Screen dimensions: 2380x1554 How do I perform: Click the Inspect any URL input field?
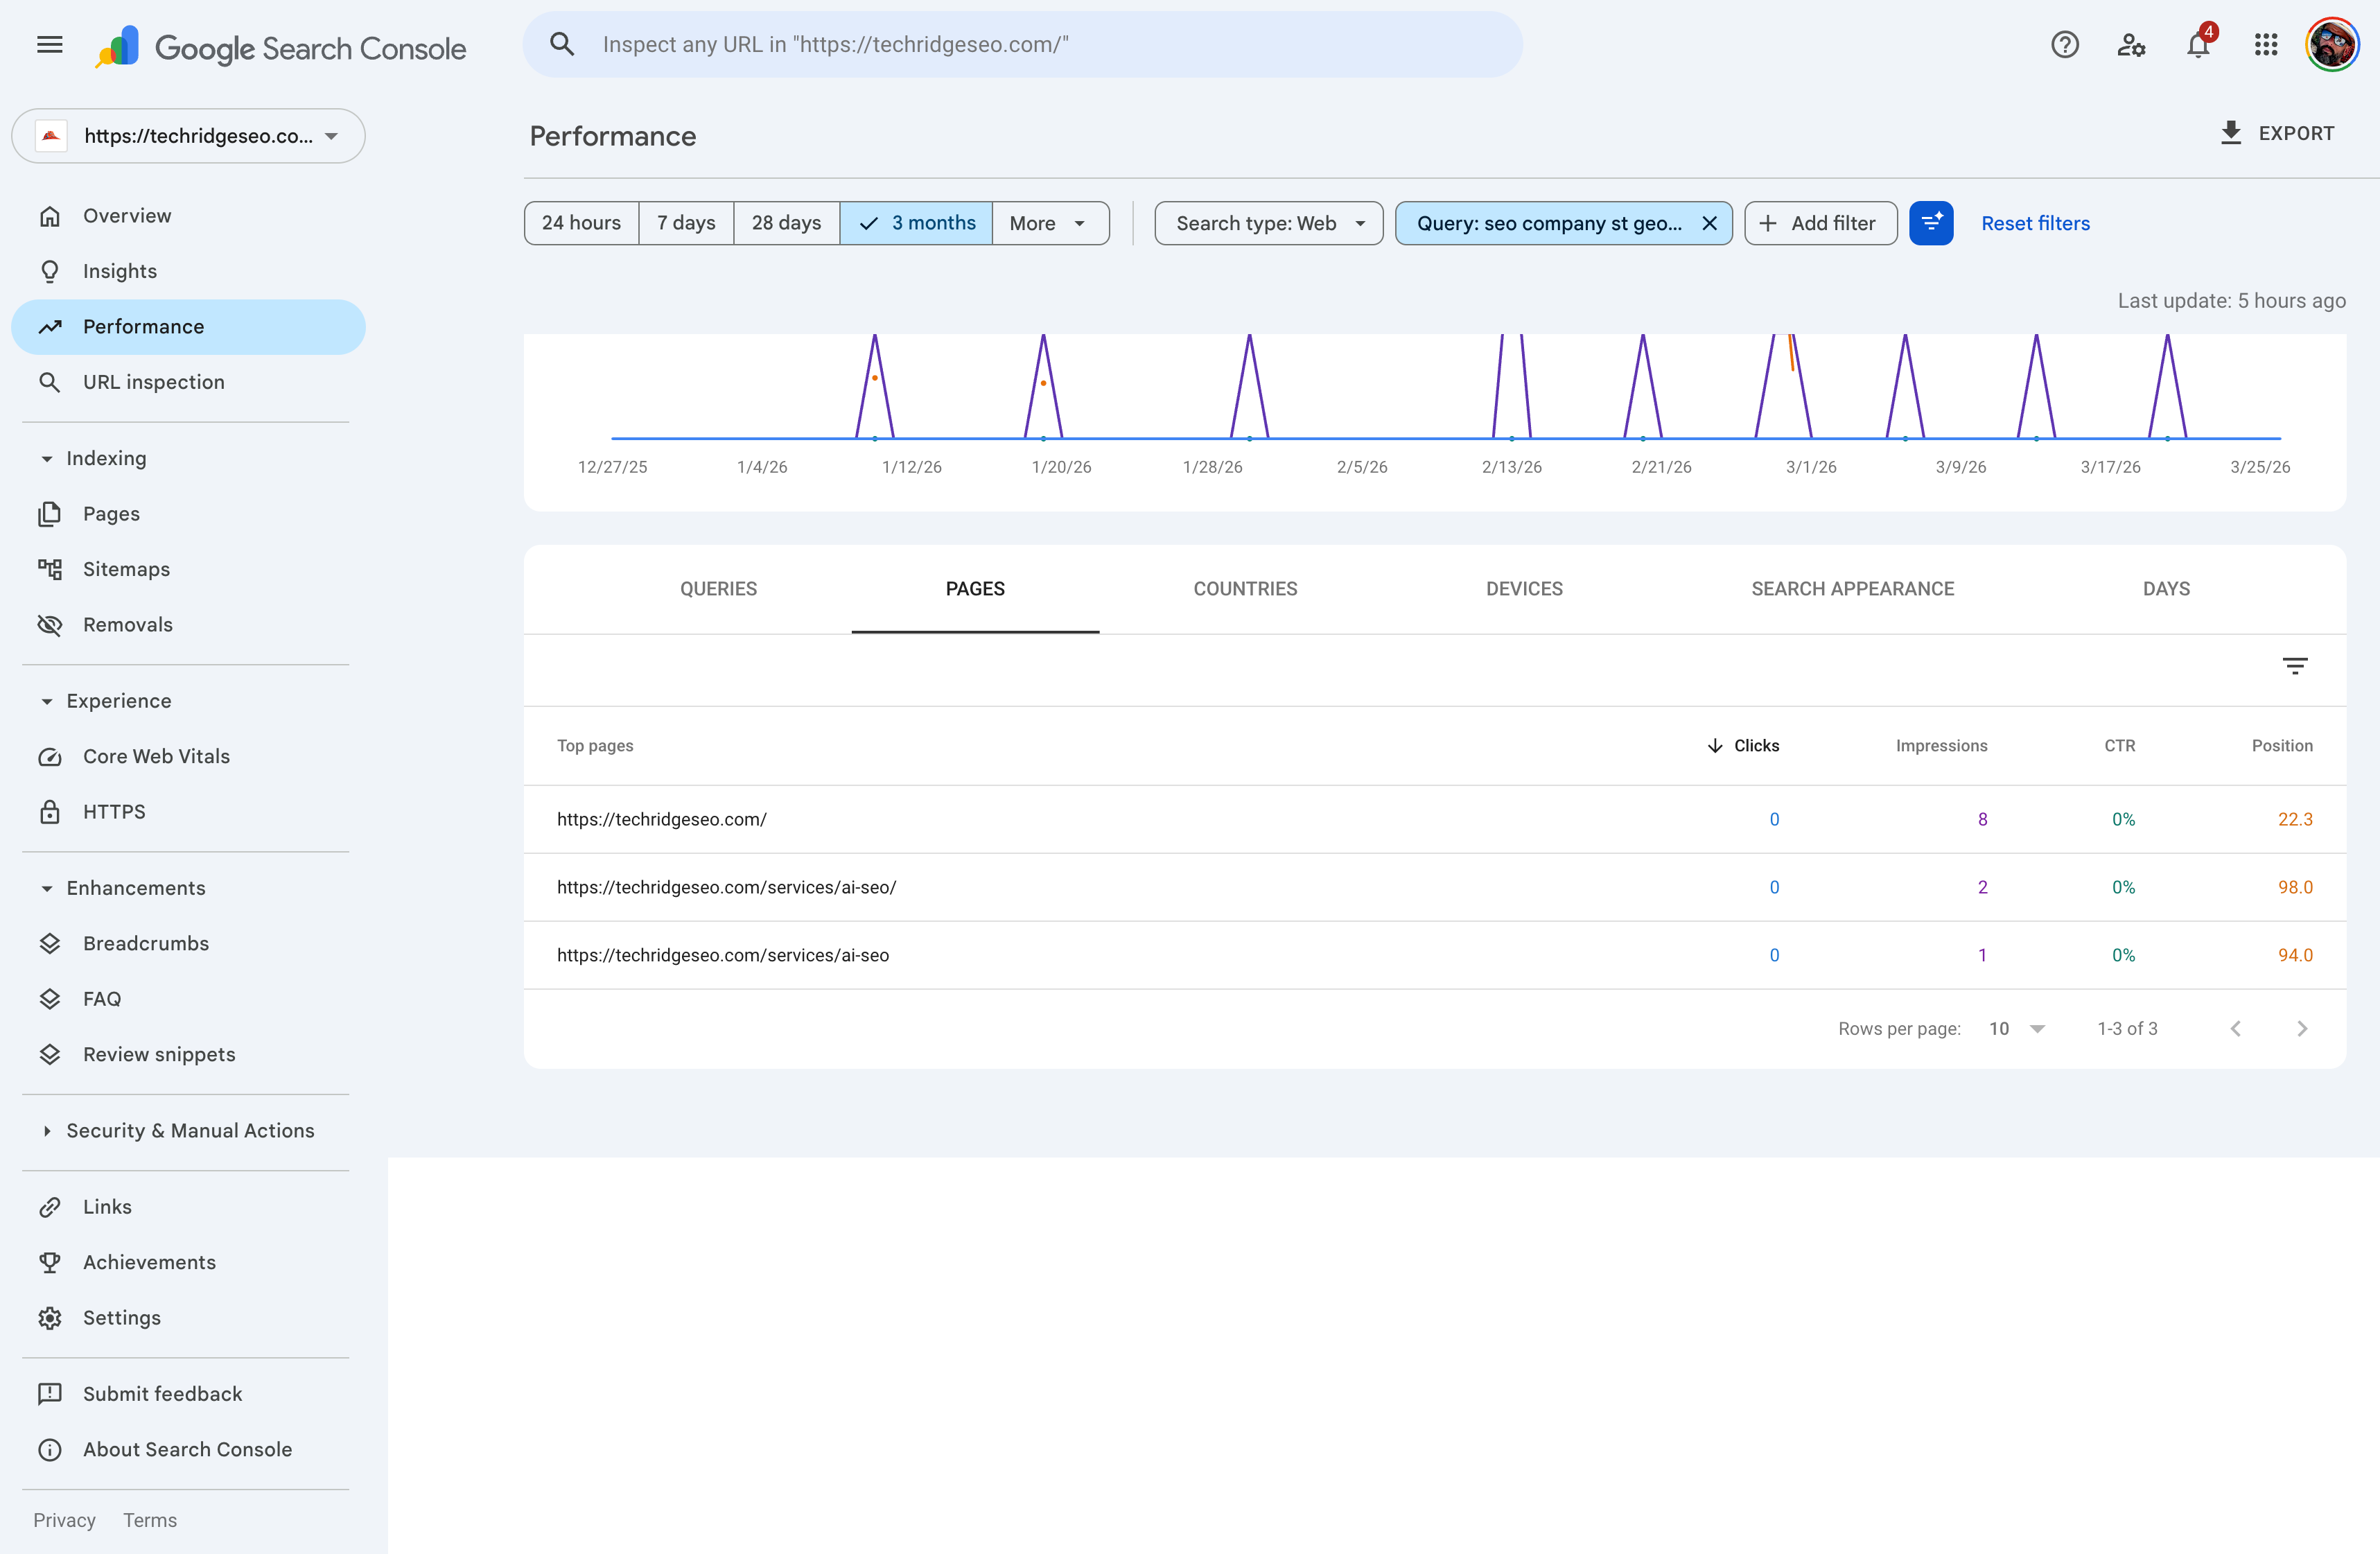pyautogui.click(x=1022, y=45)
